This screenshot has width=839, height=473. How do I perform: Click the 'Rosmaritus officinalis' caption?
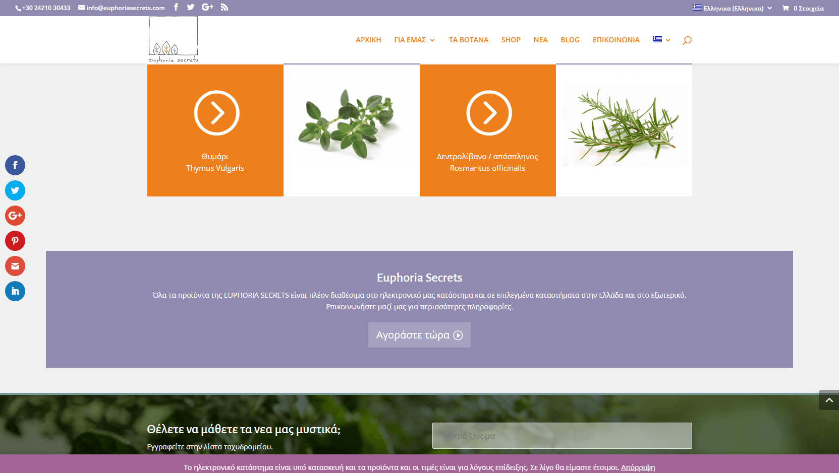487,168
